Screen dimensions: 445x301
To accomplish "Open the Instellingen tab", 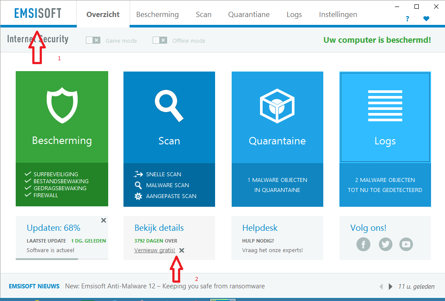I will point(338,14).
